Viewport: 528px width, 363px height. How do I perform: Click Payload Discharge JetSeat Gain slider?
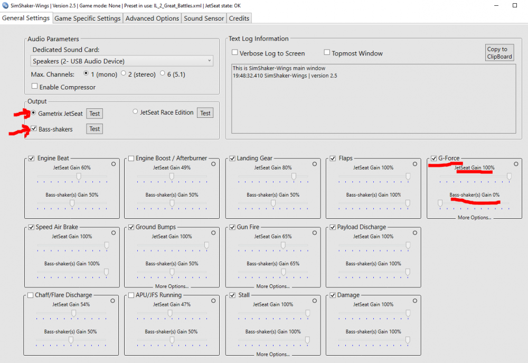373,245
